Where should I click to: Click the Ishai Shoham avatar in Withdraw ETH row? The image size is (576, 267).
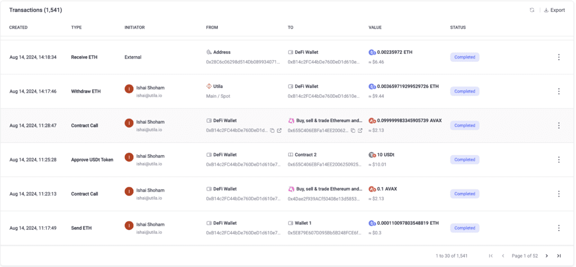click(129, 89)
